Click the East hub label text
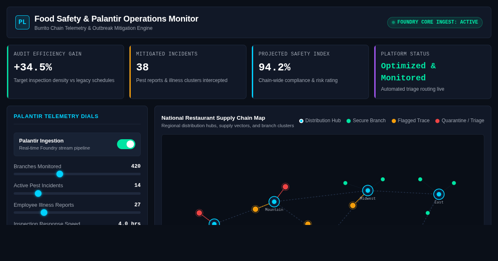The height and width of the screenshot is (261, 498). pyautogui.click(x=439, y=202)
